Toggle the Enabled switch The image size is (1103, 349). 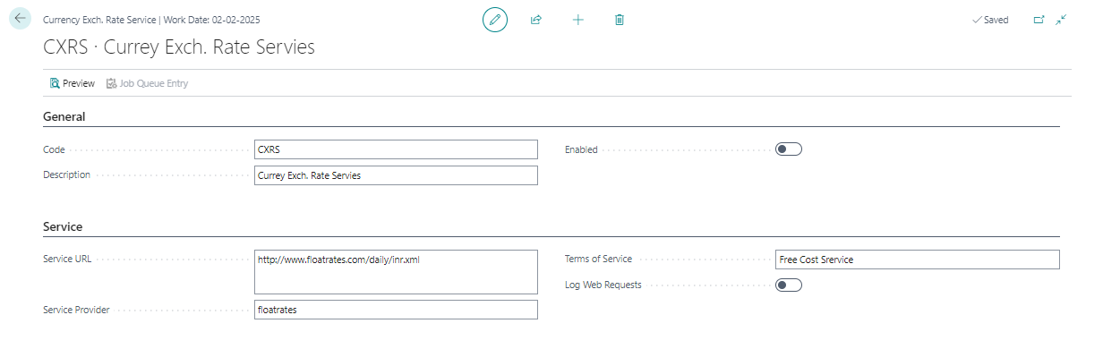coord(789,149)
